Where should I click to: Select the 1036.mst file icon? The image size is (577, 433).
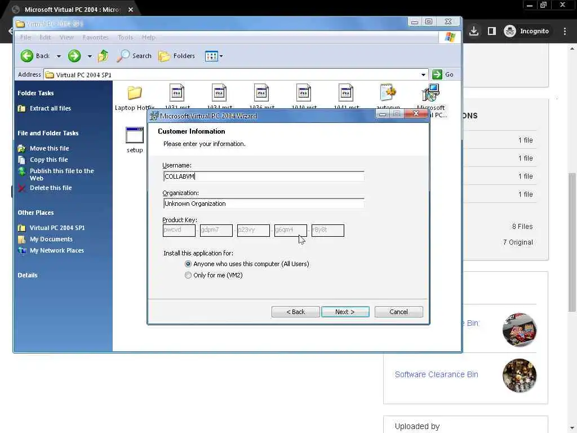click(x=261, y=92)
